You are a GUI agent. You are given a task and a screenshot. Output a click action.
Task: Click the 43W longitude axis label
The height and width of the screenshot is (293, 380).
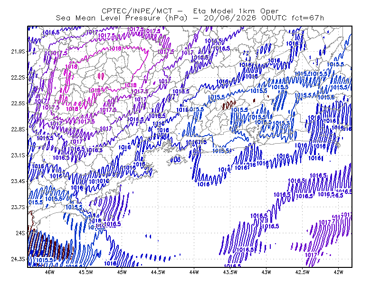pyautogui.click(x=266, y=272)
